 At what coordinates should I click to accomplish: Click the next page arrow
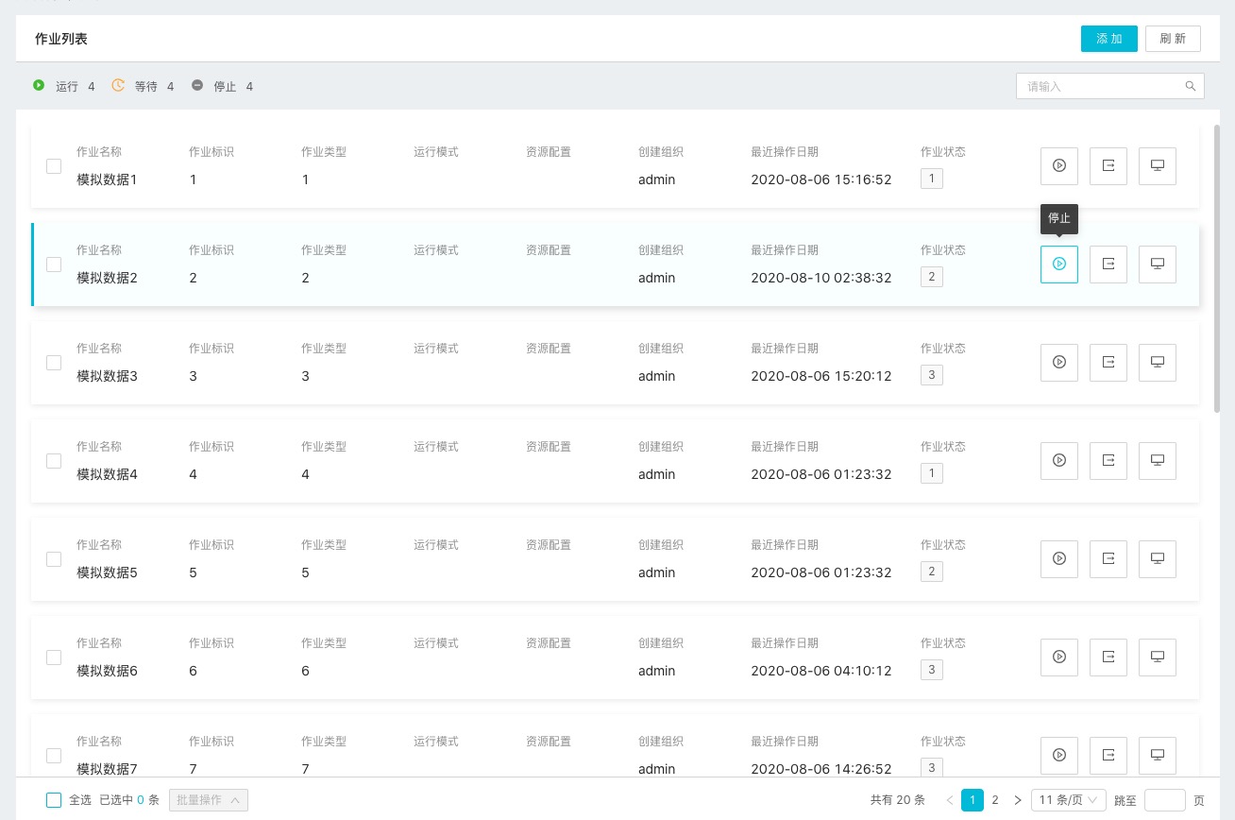click(x=1018, y=800)
